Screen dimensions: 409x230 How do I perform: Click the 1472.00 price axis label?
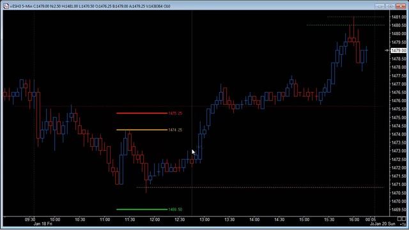[x=399, y=167]
